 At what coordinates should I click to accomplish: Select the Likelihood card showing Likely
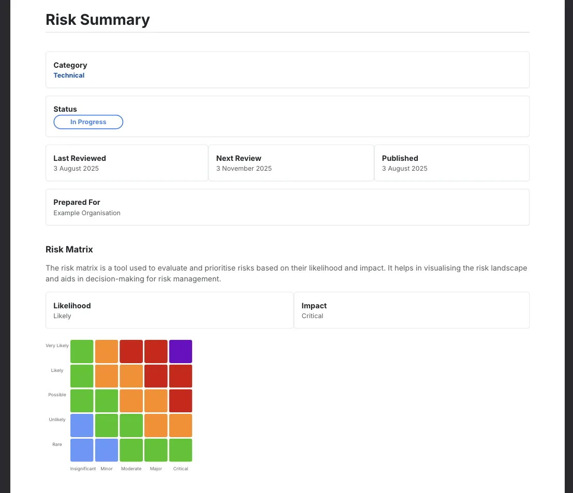[x=169, y=310]
